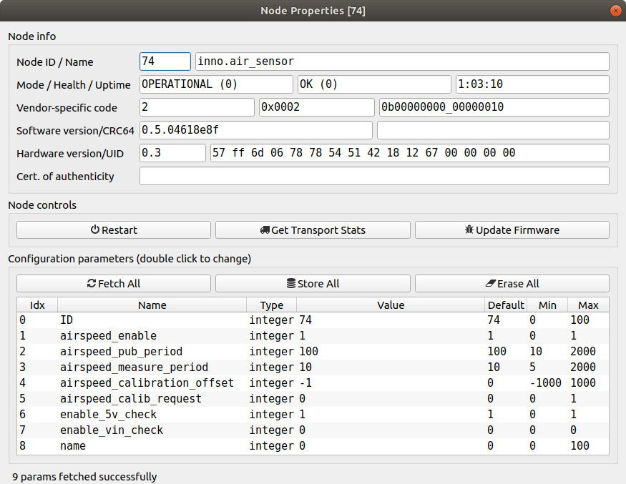Launch Update Firmware for this node

coord(512,229)
